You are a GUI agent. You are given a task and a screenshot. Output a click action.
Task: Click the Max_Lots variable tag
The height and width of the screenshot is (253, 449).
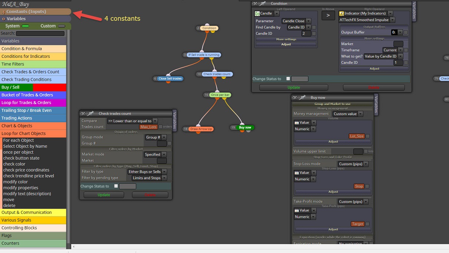pos(149,127)
